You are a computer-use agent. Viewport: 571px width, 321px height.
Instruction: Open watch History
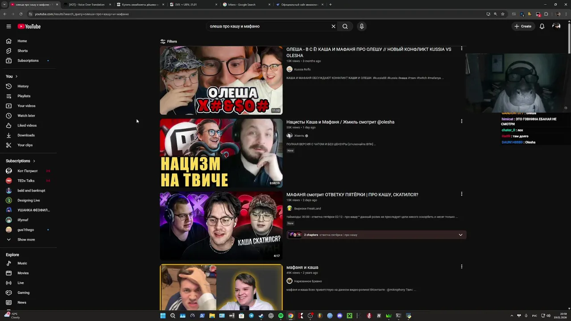tap(28, 86)
